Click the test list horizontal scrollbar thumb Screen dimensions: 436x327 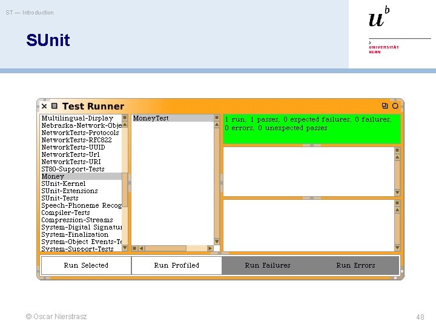point(165,248)
